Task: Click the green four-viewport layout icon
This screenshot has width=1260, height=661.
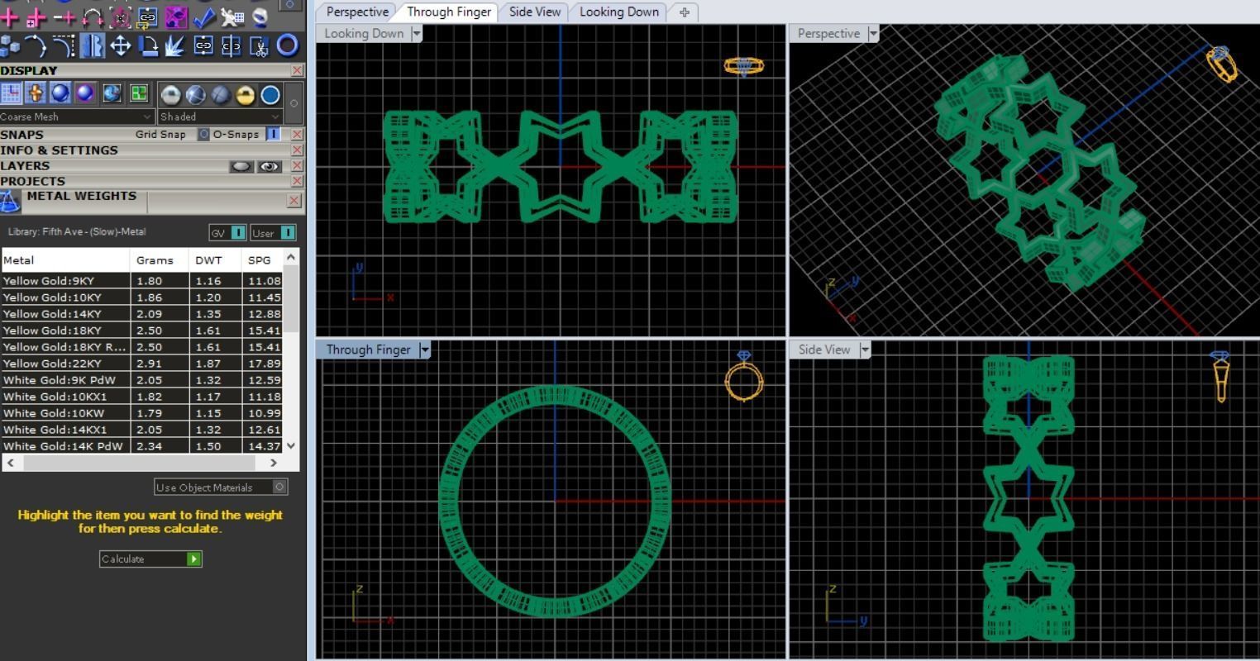Action: point(138,93)
